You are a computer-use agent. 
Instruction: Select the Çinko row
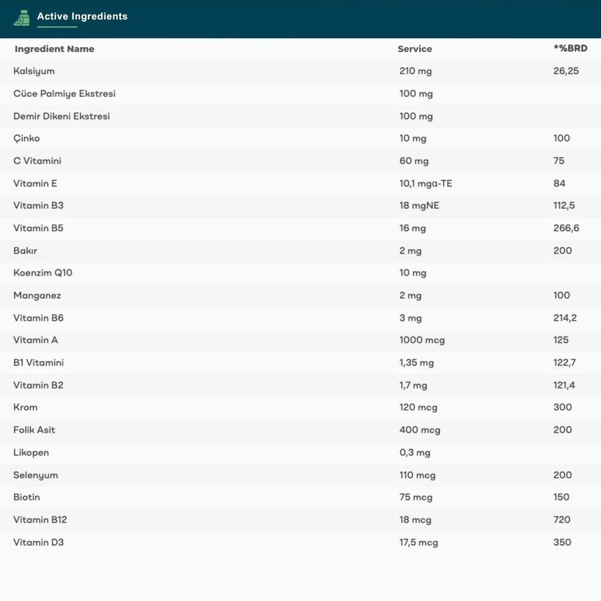300,139
